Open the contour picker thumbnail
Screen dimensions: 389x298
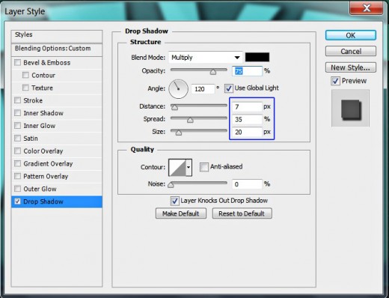[177, 168]
